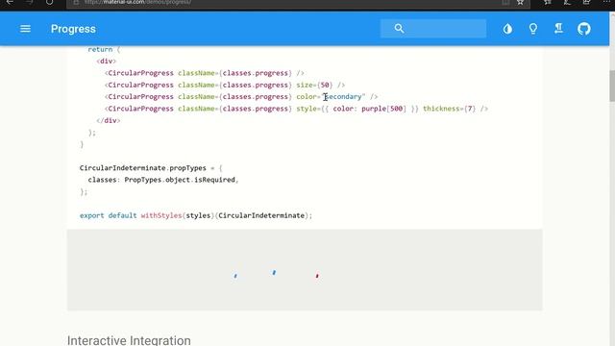The width and height of the screenshot is (615, 346).
Task: Click style={{ color: in fourth CircularProgress
Action: 327,109
